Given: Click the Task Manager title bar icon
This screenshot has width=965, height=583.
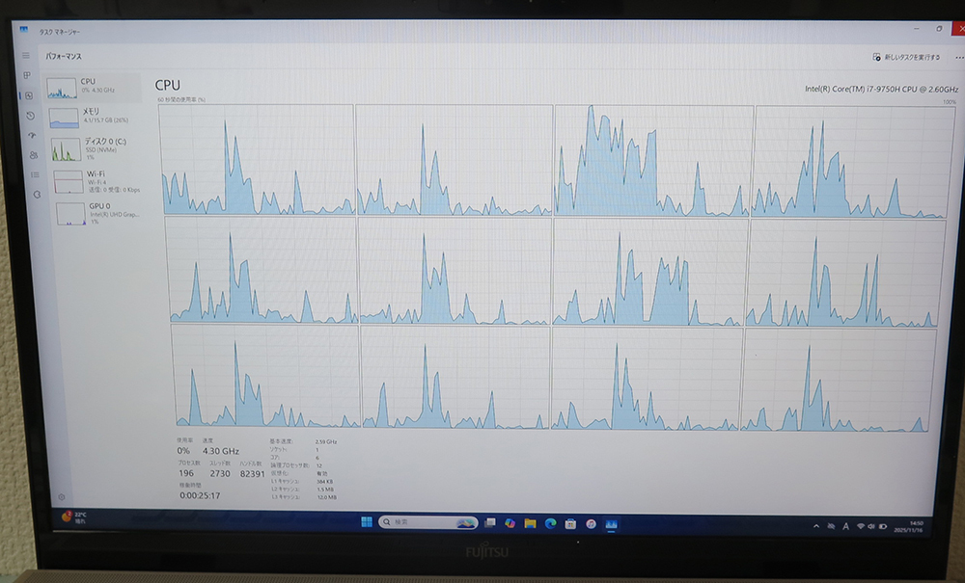Looking at the screenshot, I should [x=23, y=30].
